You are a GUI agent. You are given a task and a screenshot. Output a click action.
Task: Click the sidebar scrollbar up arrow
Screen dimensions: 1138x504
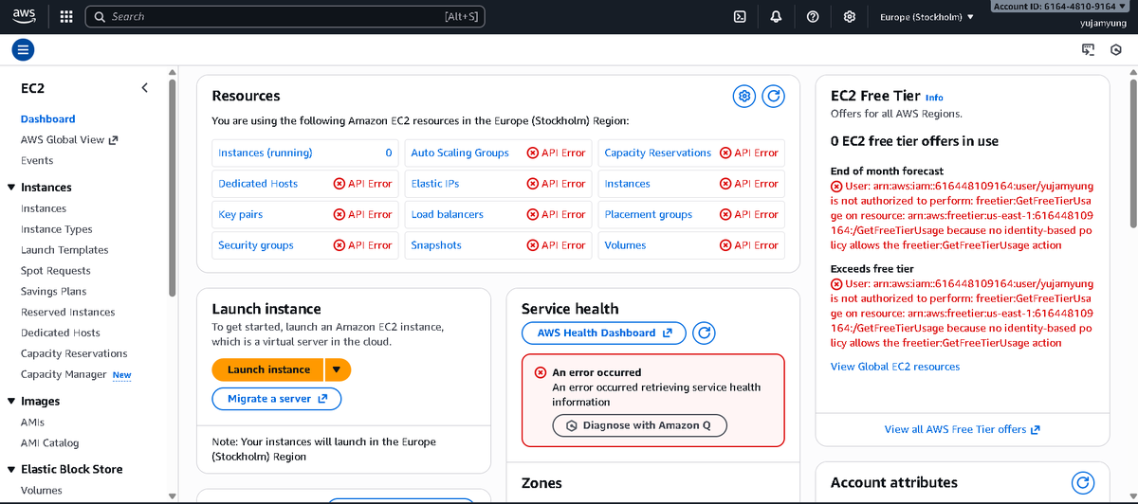click(x=172, y=71)
